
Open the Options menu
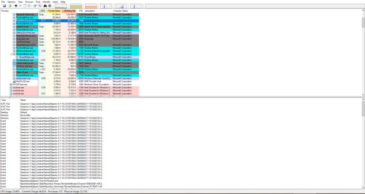pos(11,2)
